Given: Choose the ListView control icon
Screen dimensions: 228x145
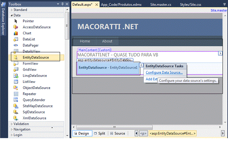Looking at the screenshot, I should pos(16,82).
